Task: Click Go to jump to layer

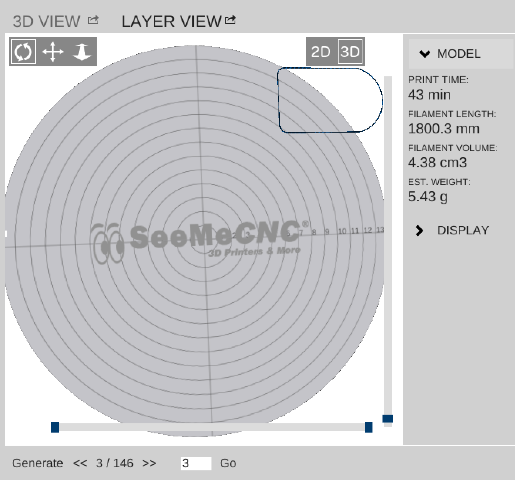Action: pyautogui.click(x=228, y=463)
